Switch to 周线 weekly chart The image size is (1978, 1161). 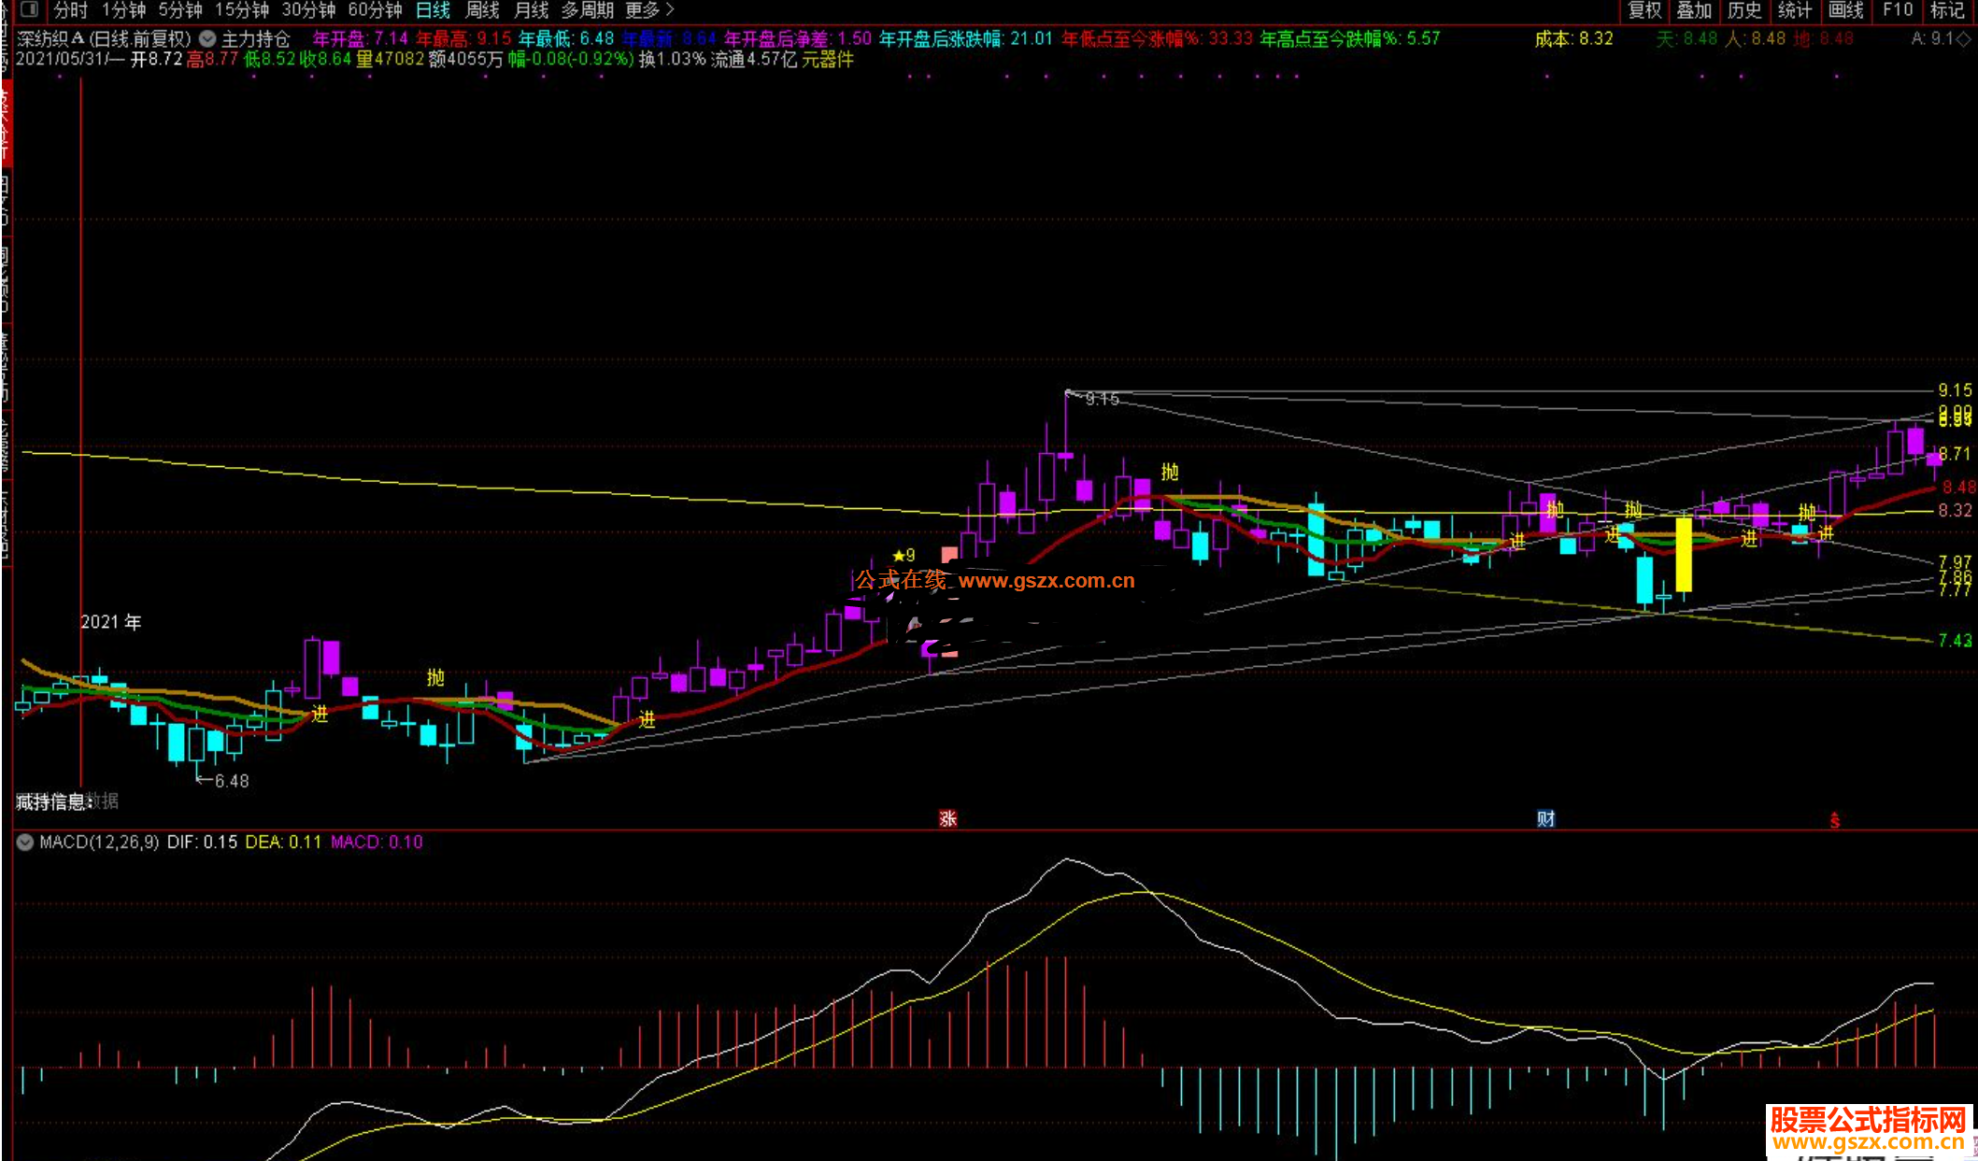(482, 10)
